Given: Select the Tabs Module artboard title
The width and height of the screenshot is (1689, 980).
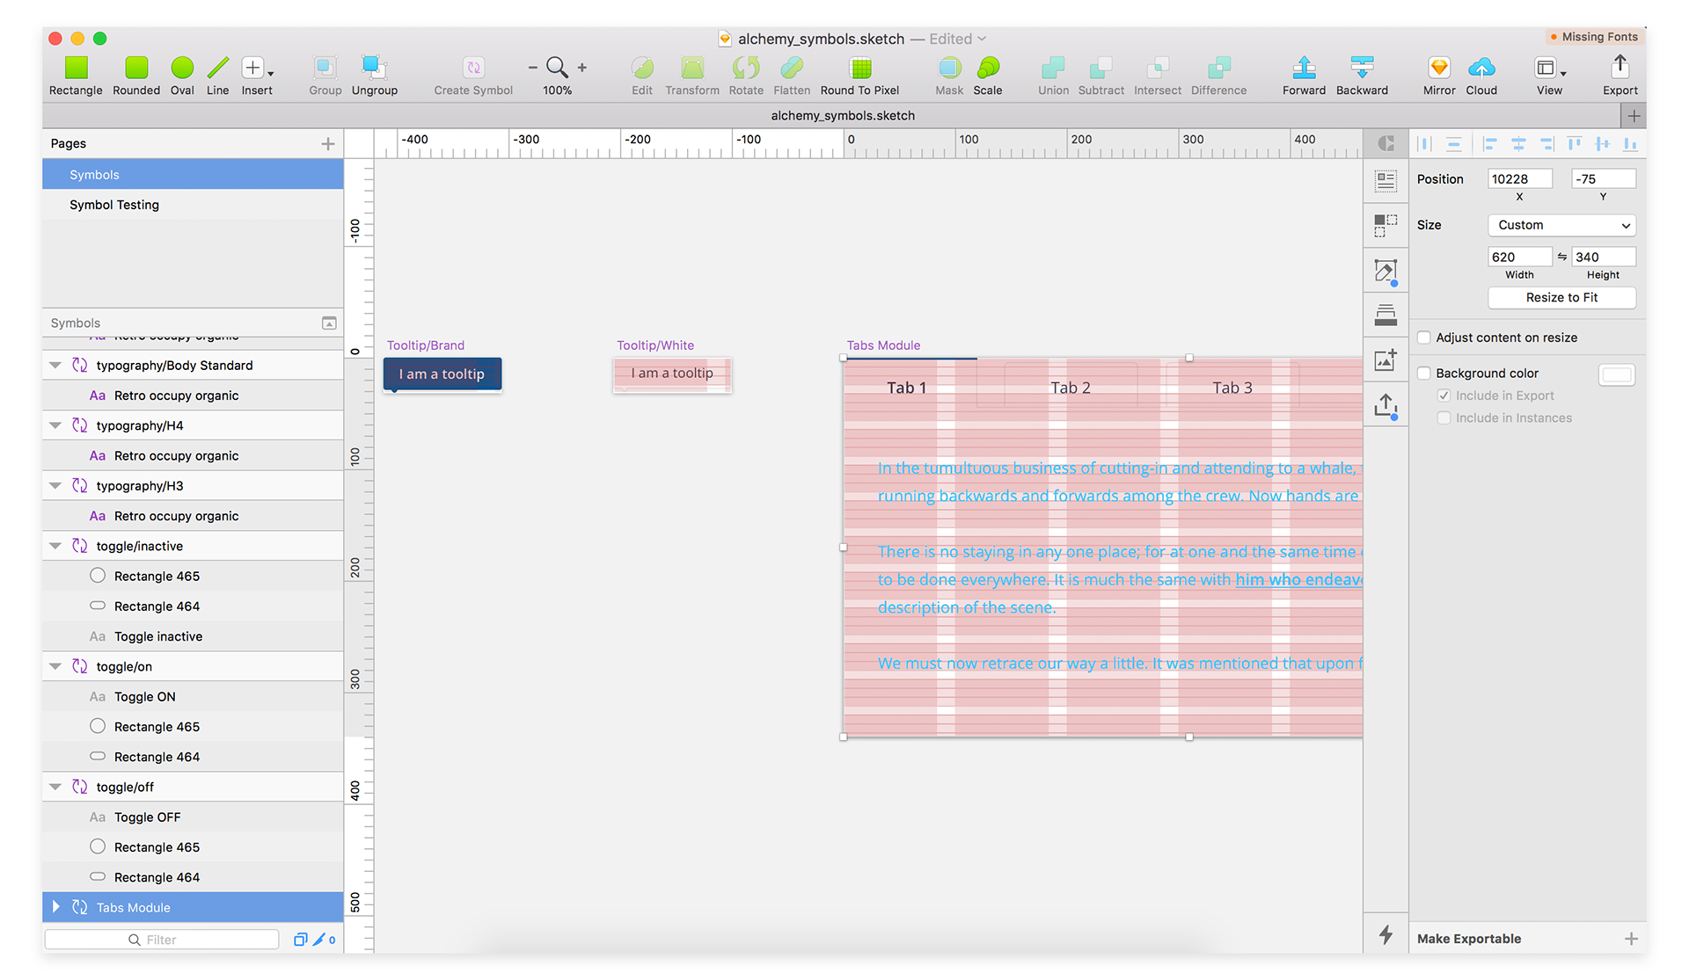Looking at the screenshot, I should [883, 345].
